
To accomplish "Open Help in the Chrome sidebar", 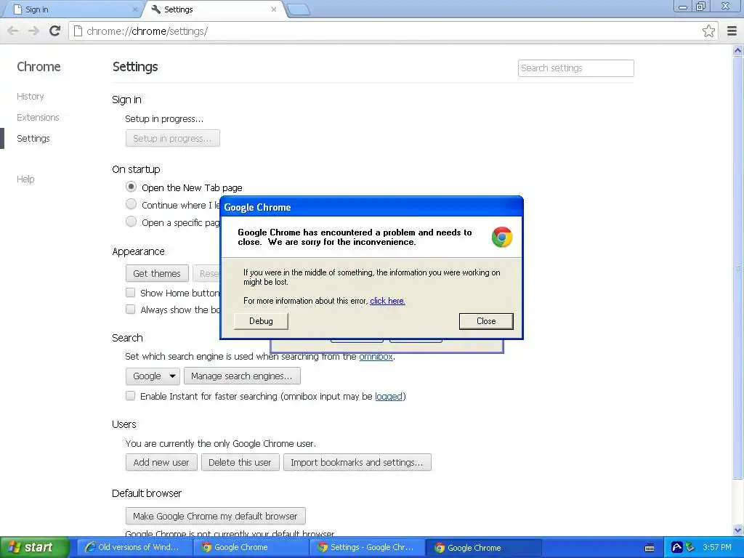I will [25, 179].
